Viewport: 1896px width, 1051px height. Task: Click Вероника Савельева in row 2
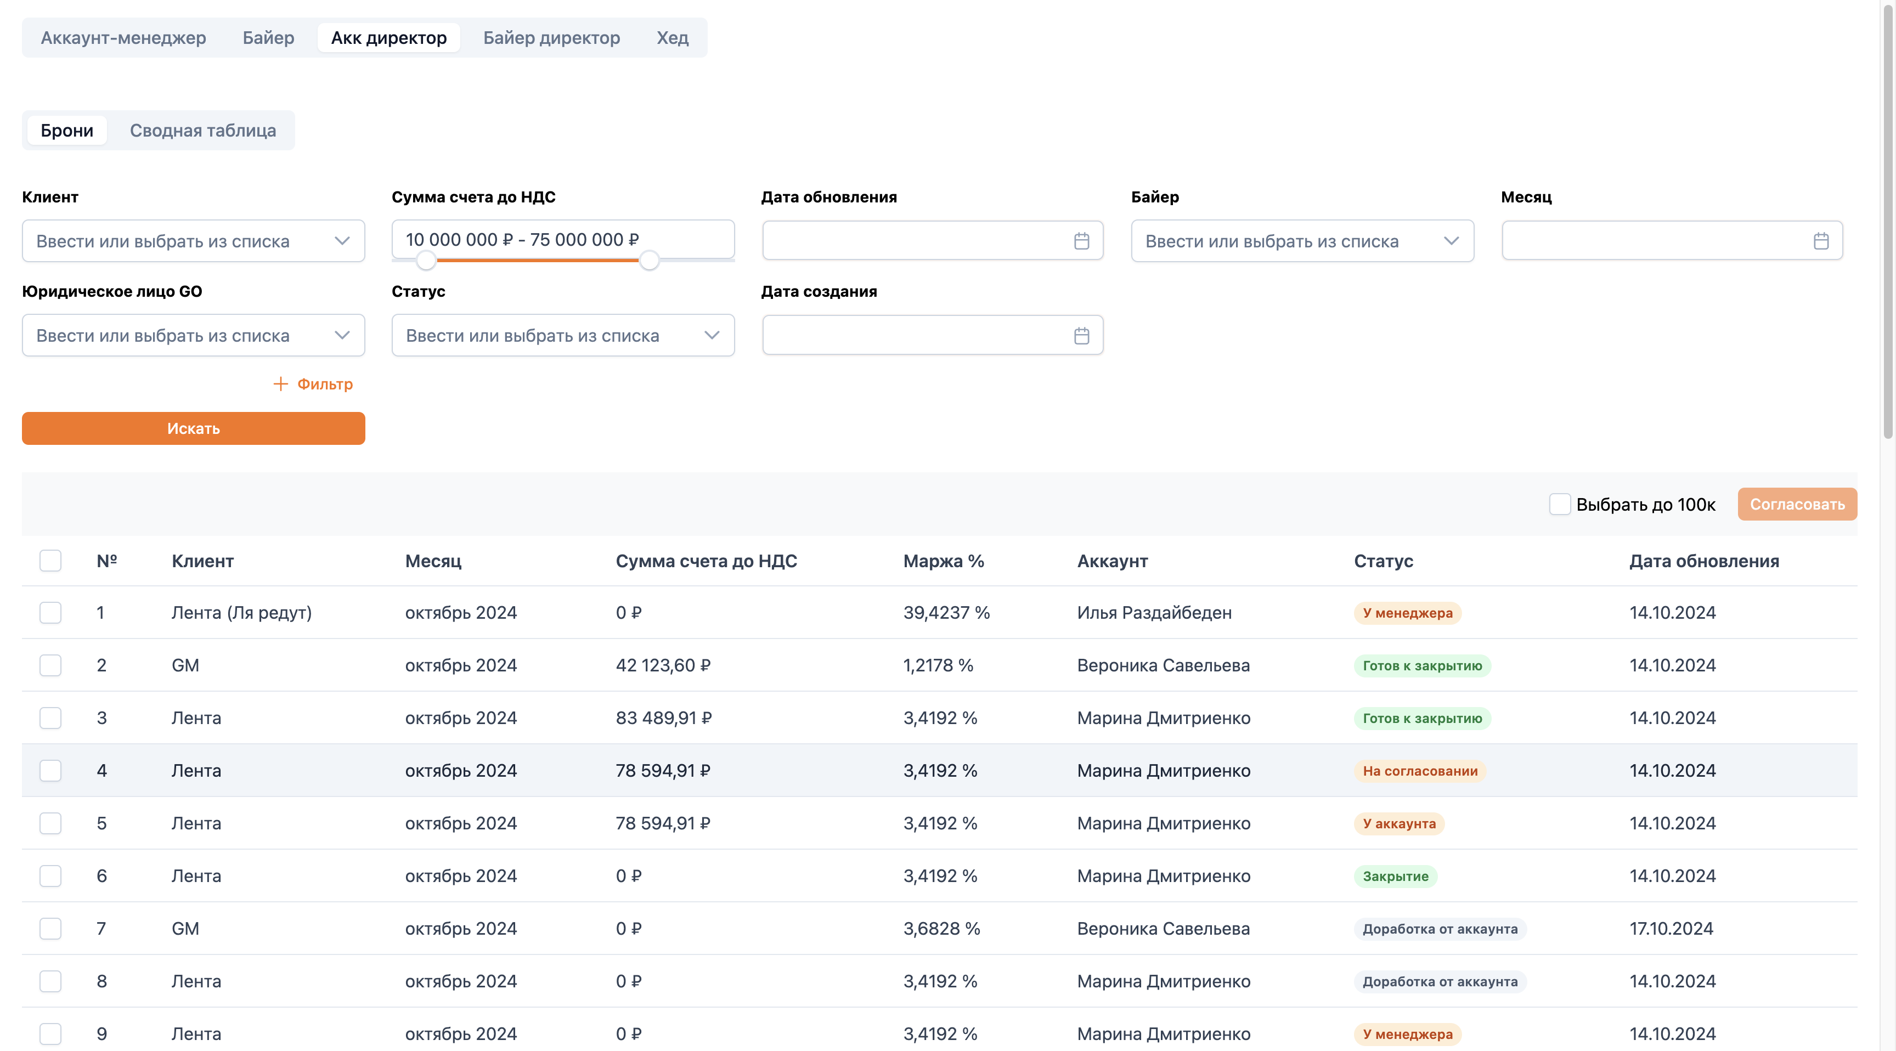tap(1164, 665)
